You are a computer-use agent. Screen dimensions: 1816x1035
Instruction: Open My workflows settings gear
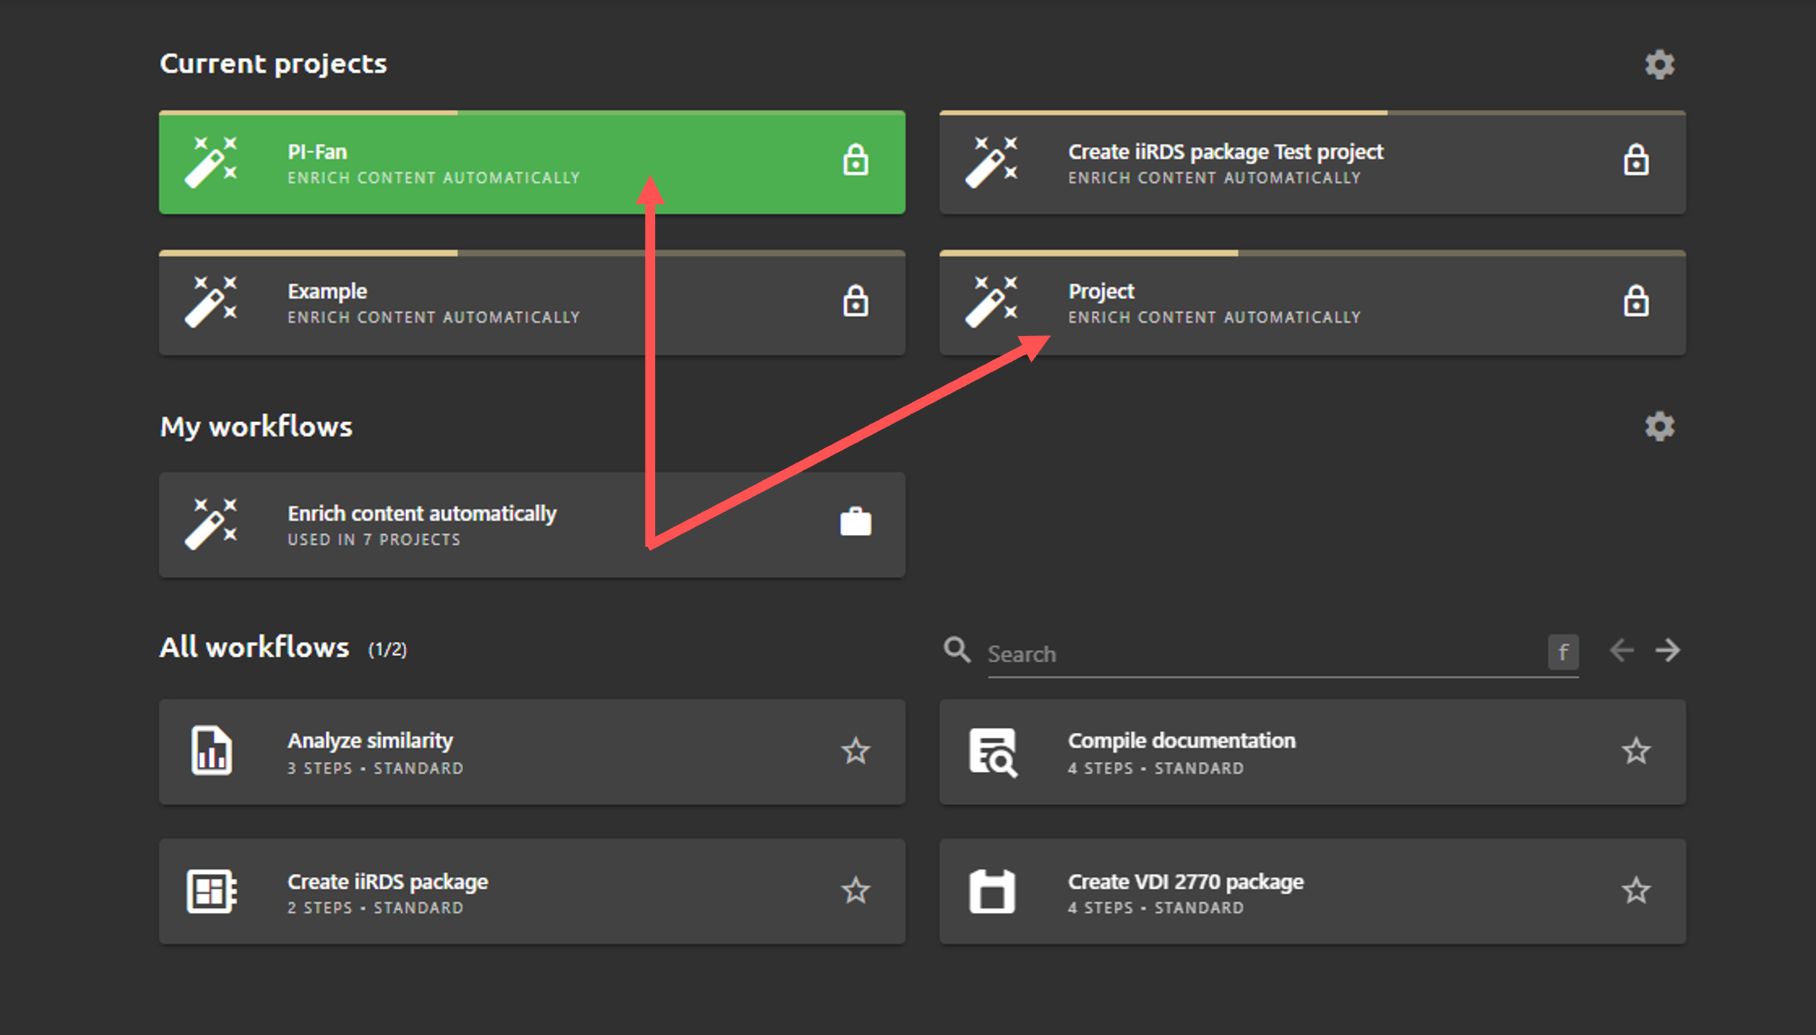coord(1659,426)
